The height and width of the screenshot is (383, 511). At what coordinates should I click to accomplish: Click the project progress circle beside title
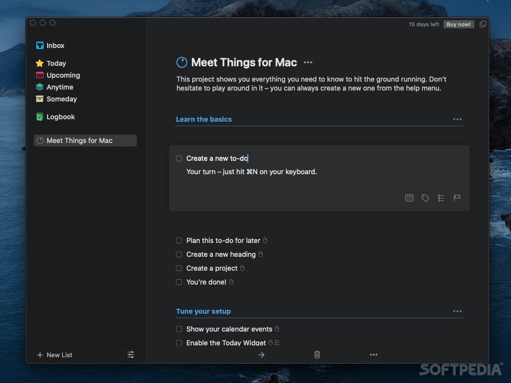182,62
